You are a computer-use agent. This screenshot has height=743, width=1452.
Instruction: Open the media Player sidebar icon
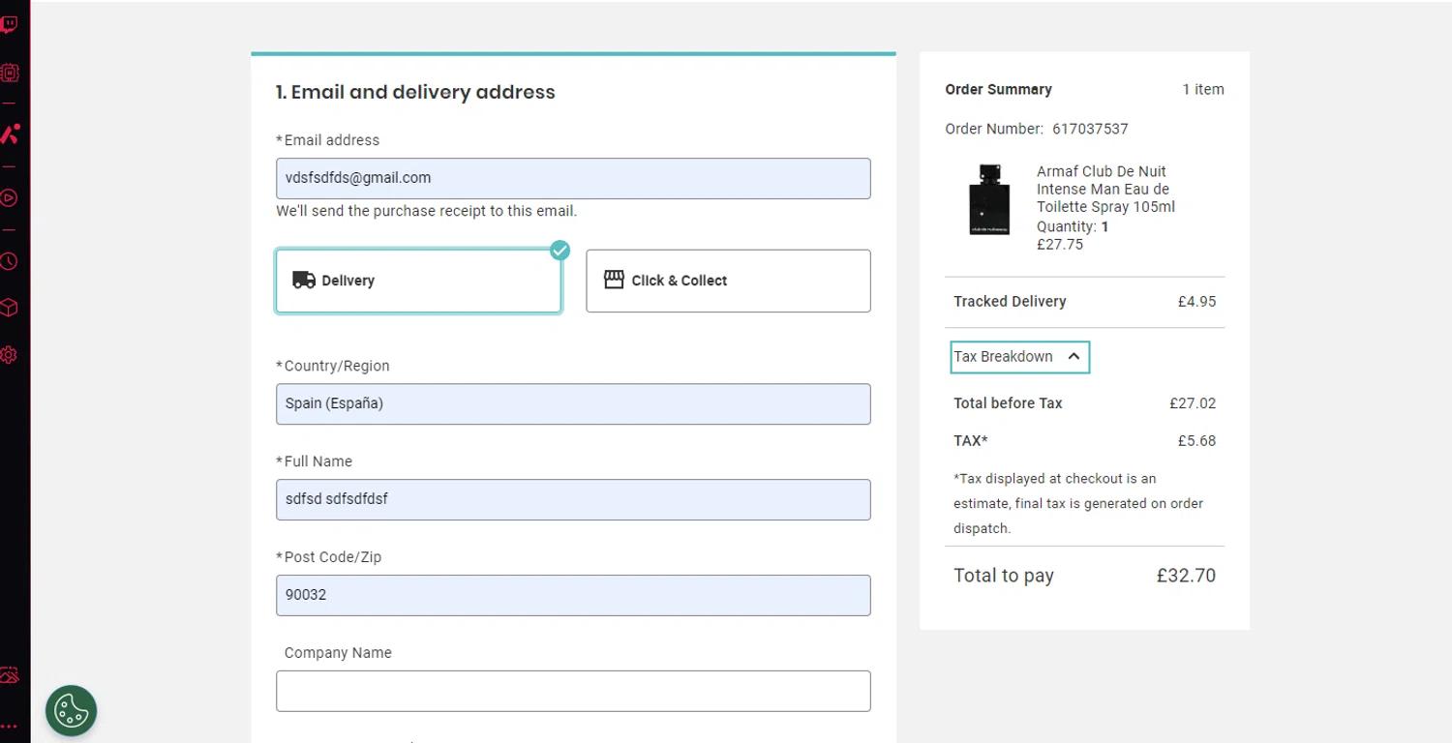point(9,198)
